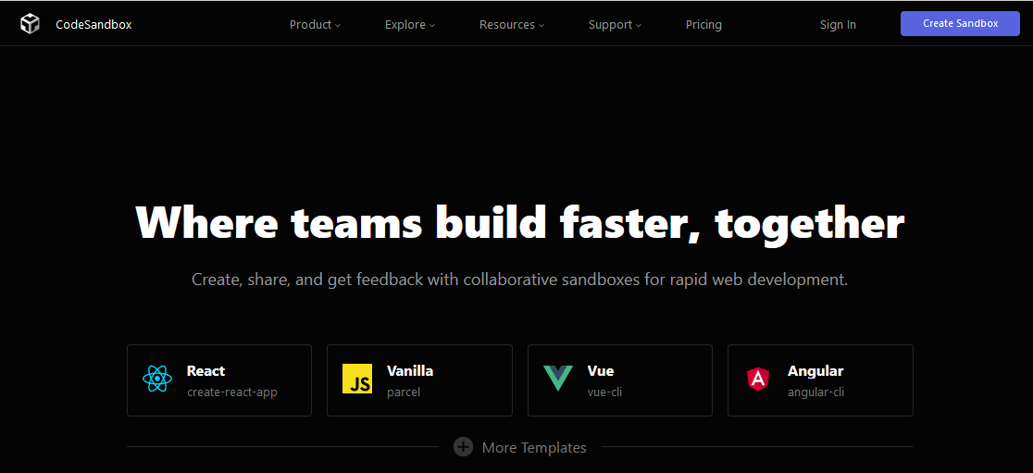This screenshot has width=1033, height=473.
Task: Click the Create Sandbox button
Action: point(960,24)
